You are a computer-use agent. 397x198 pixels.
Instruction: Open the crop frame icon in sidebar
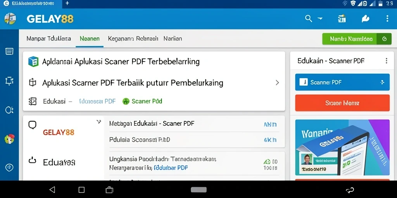9,81
